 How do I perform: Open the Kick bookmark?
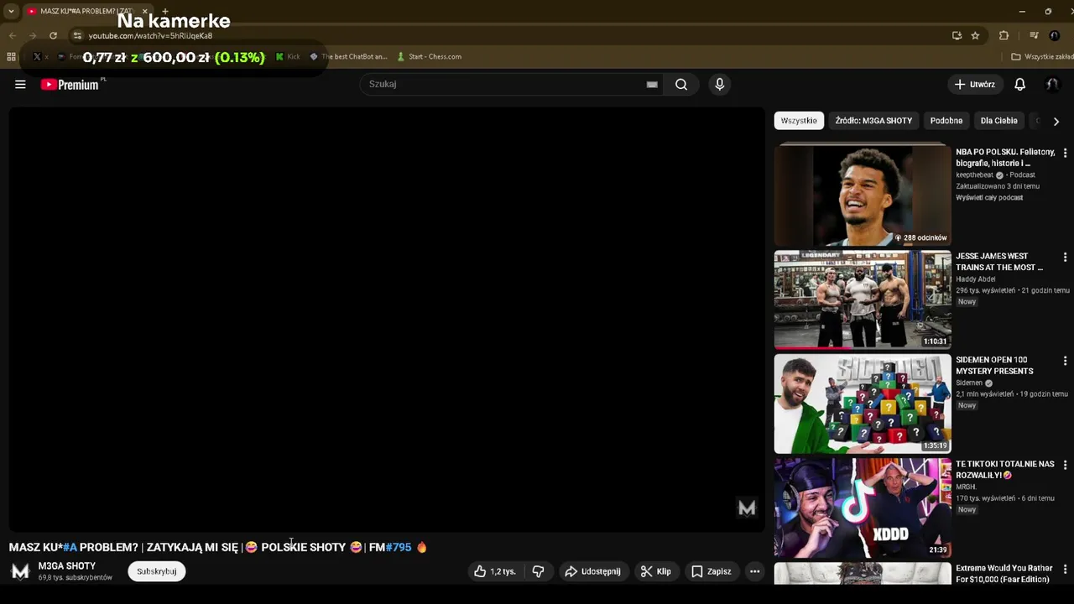288,56
